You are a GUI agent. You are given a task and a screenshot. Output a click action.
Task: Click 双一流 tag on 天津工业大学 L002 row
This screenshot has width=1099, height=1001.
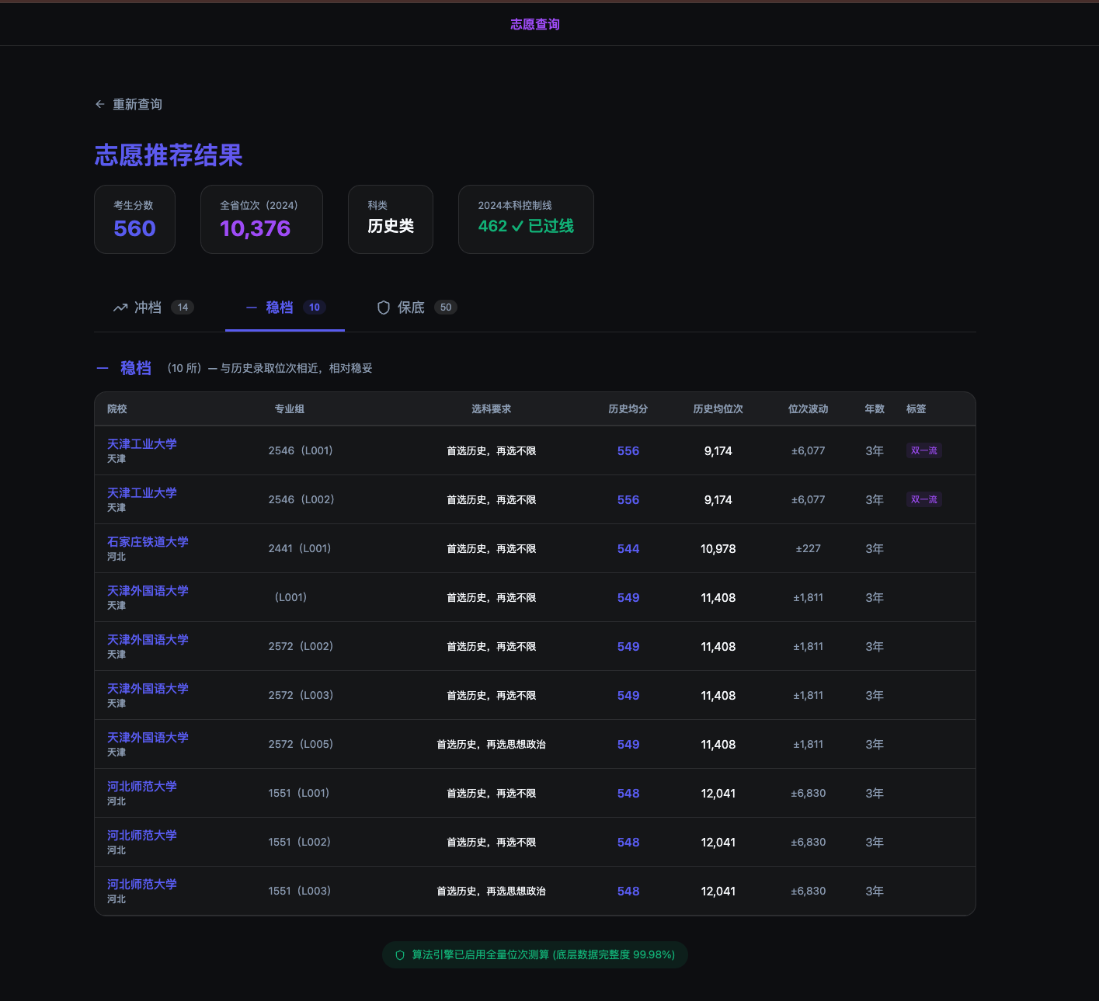923,499
